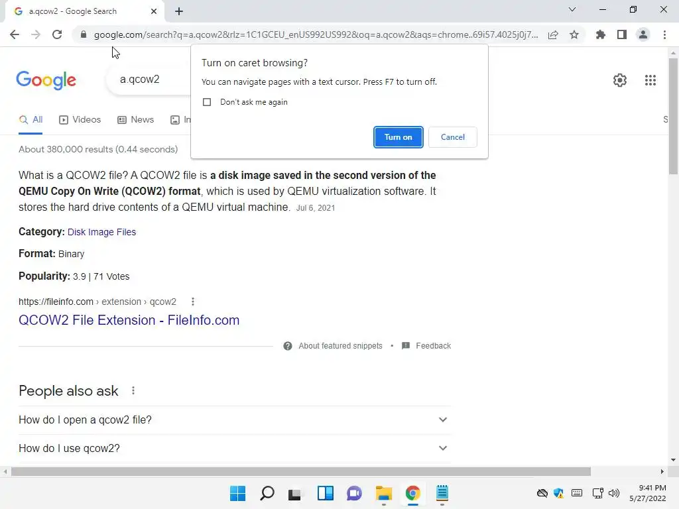This screenshot has width=679, height=509.
Task: Select the All search tab
Action: coord(31,120)
